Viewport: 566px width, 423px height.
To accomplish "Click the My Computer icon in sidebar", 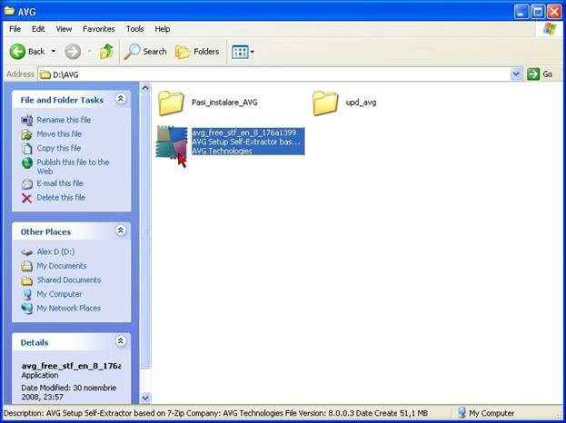I will point(26,295).
